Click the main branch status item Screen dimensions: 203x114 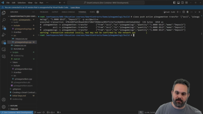pyautogui.click(x=38, y=112)
